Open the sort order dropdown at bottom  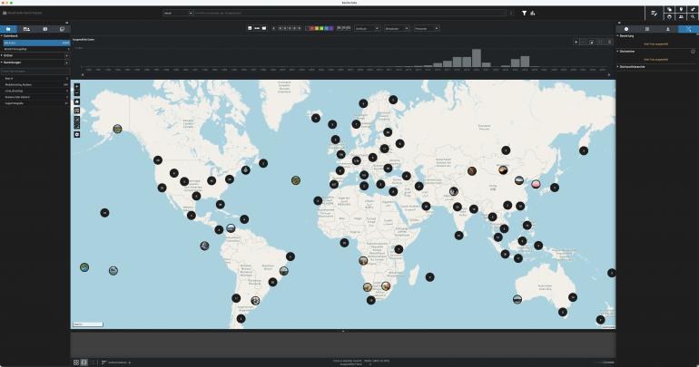[116, 362]
